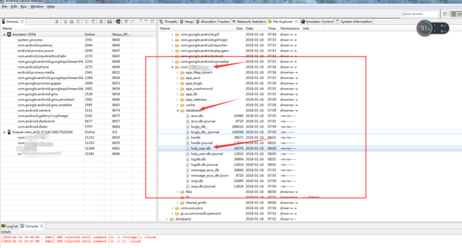Switch to the Emulator Control tab
462x248 pixels.
317,22
